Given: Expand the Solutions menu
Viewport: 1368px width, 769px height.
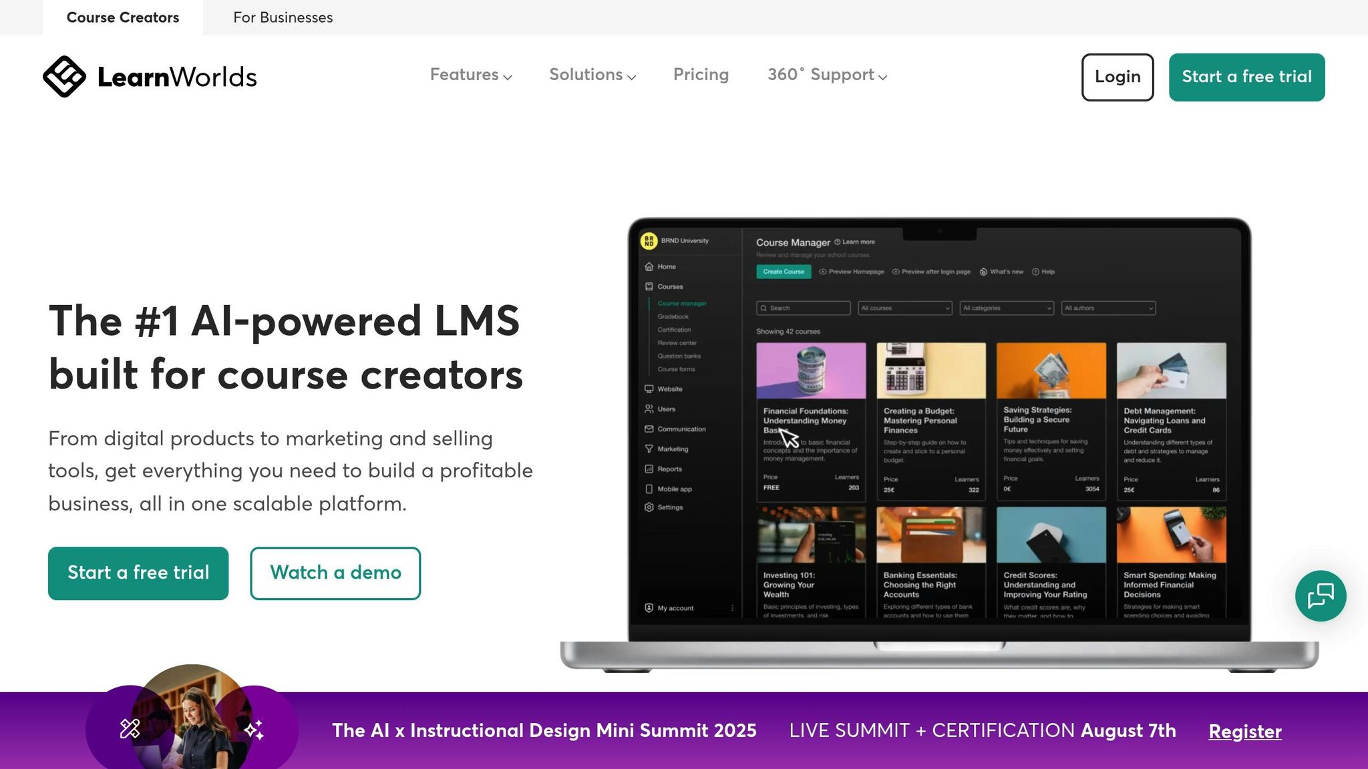Looking at the screenshot, I should coord(592,75).
